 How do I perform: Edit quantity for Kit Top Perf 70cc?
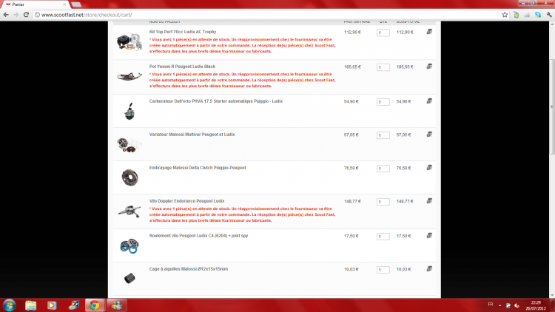click(x=383, y=33)
